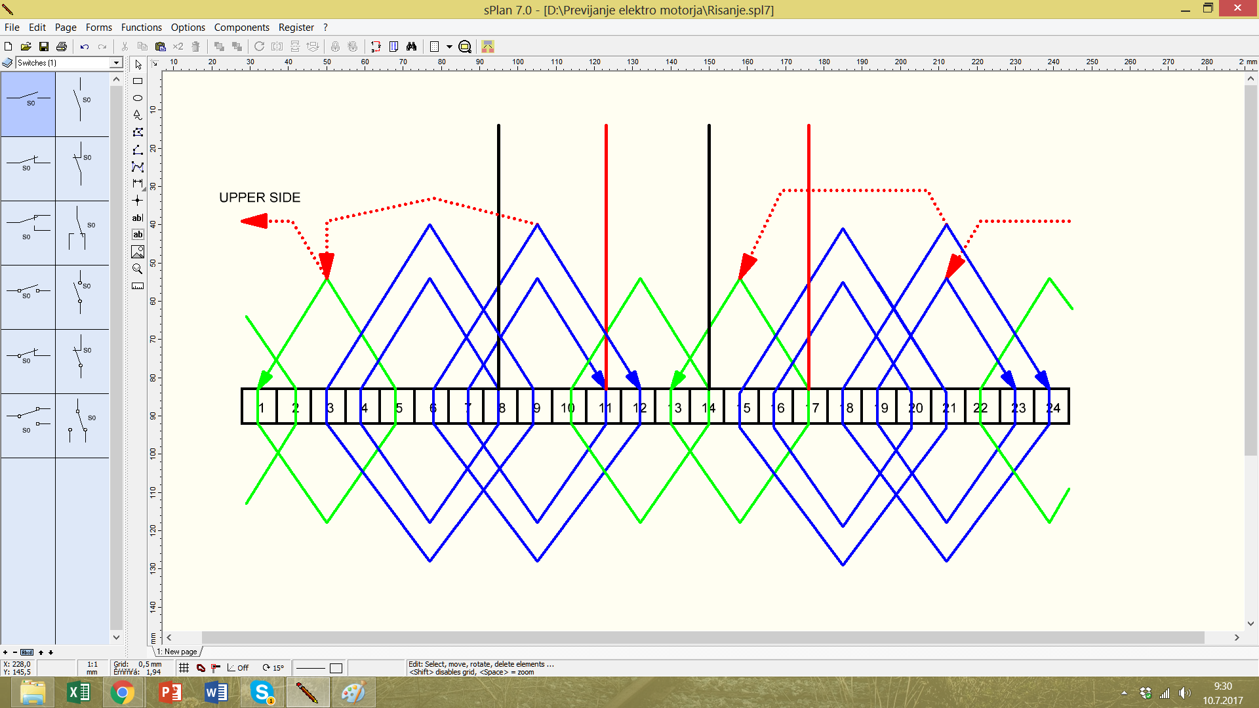Image resolution: width=1259 pixels, height=708 pixels.
Task: Open the Components menu
Action: tap(241, 28)
